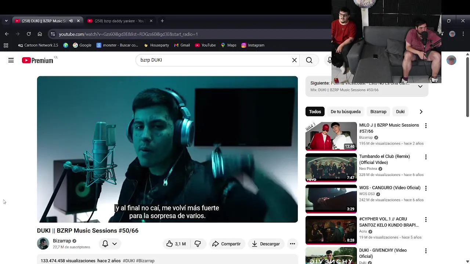
Task: Open more actions three-dot menu under video
Action: (x=292, y=244)
